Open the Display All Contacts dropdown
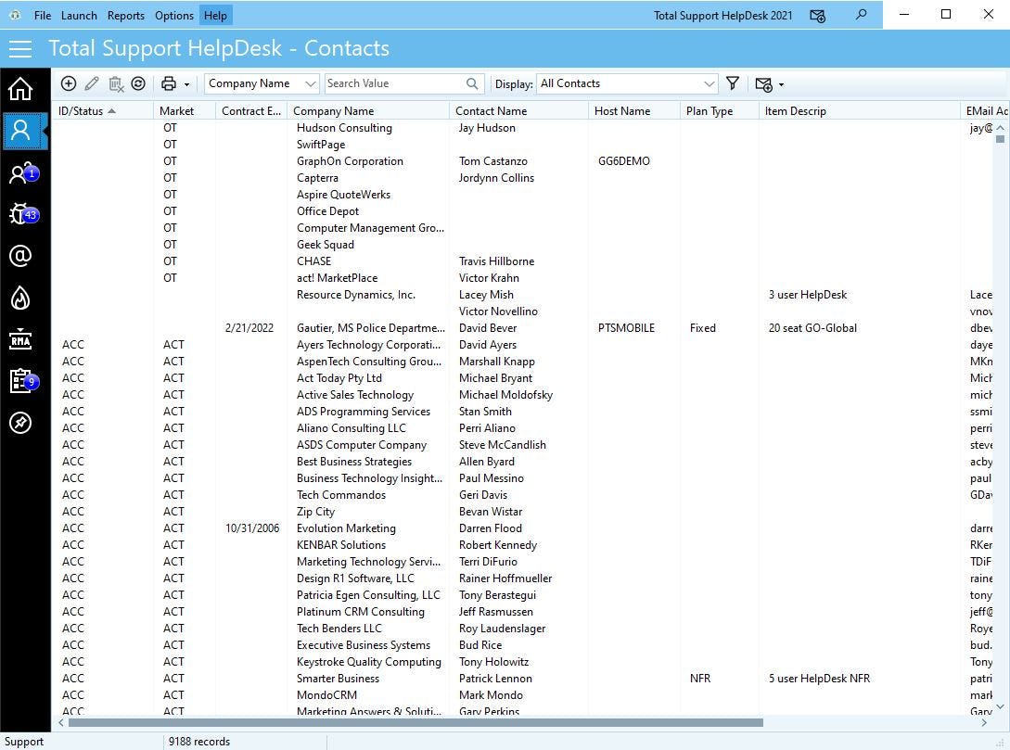This screenshot has height=750, width=1010. 627,83
